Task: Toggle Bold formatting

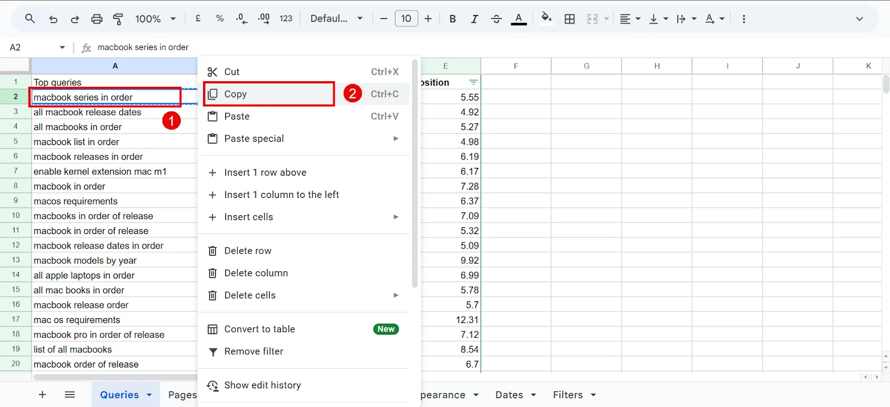Action: tap(453, 19)
